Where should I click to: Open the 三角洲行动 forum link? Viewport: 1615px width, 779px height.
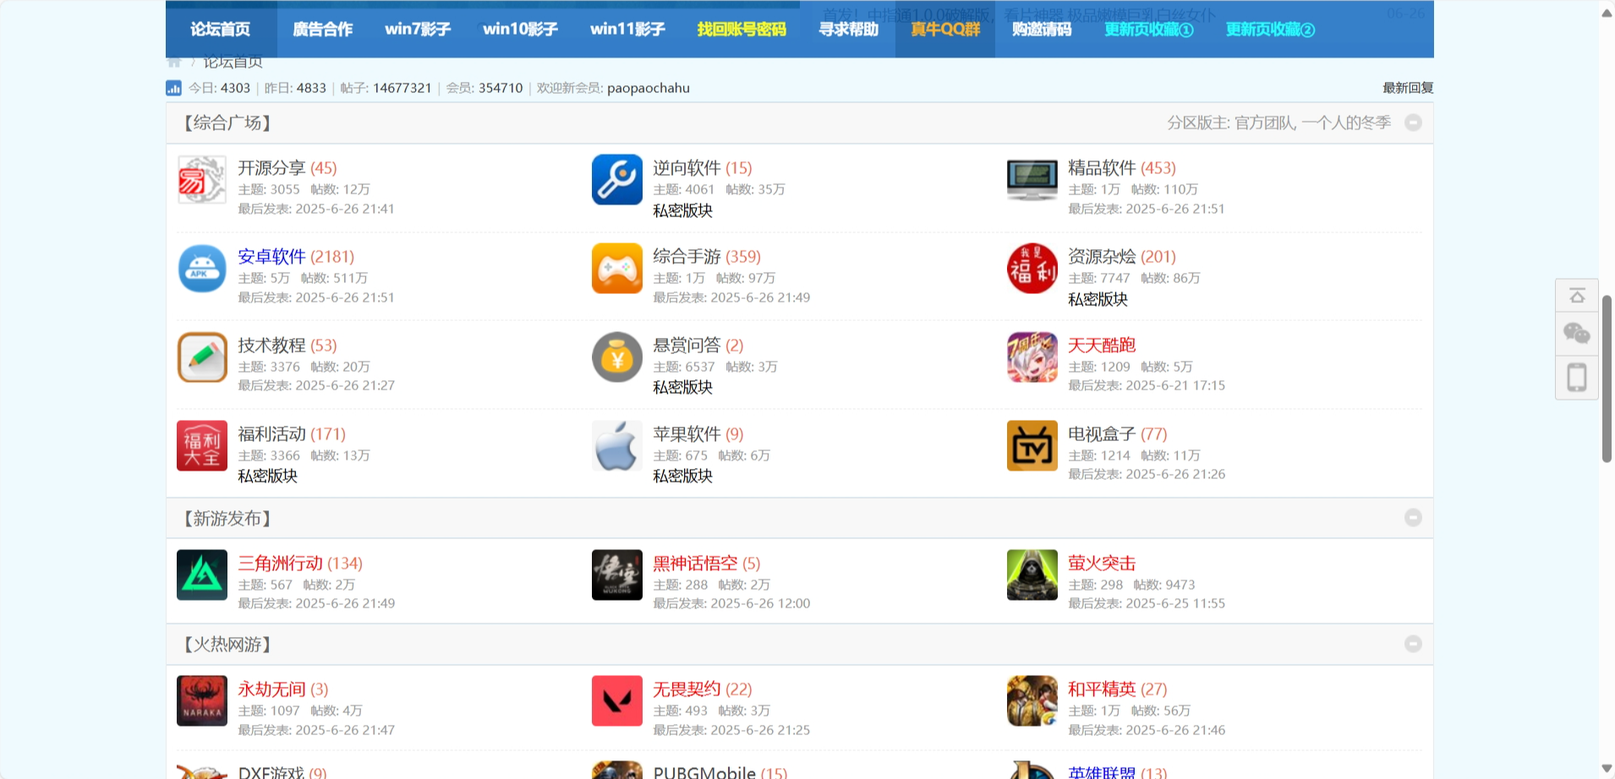280,564
